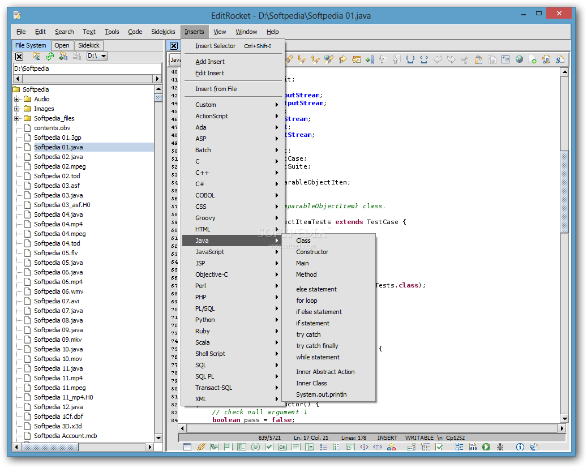Select for loop Java insert
The image size is (587, 468).
click(328, 300)
